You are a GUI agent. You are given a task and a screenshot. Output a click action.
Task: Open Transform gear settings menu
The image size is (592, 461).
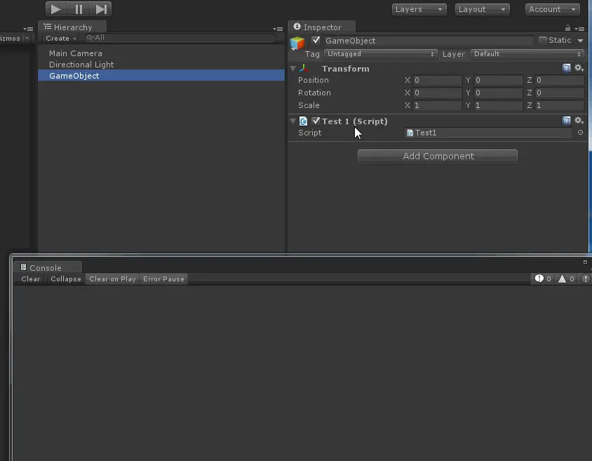pos(579,68)
